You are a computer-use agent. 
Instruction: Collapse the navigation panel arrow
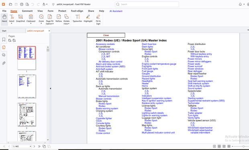(50, 89)
